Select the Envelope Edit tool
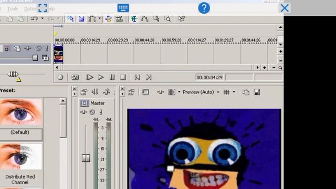This screenshot has height=189, width=336. 145,19
